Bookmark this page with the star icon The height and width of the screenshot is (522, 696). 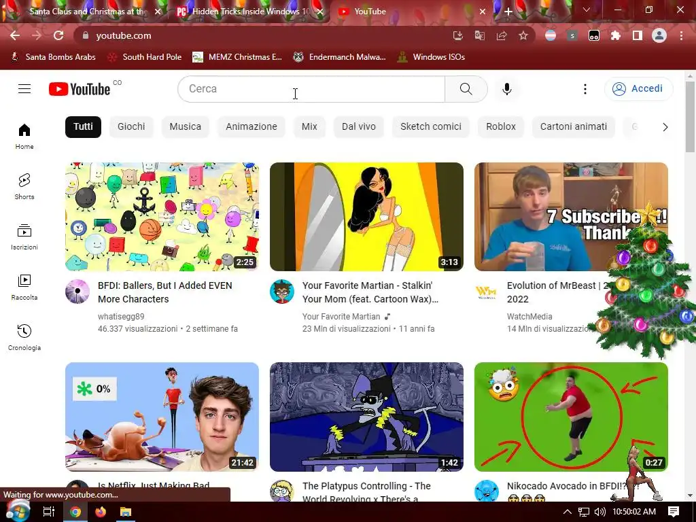point(523,35)
